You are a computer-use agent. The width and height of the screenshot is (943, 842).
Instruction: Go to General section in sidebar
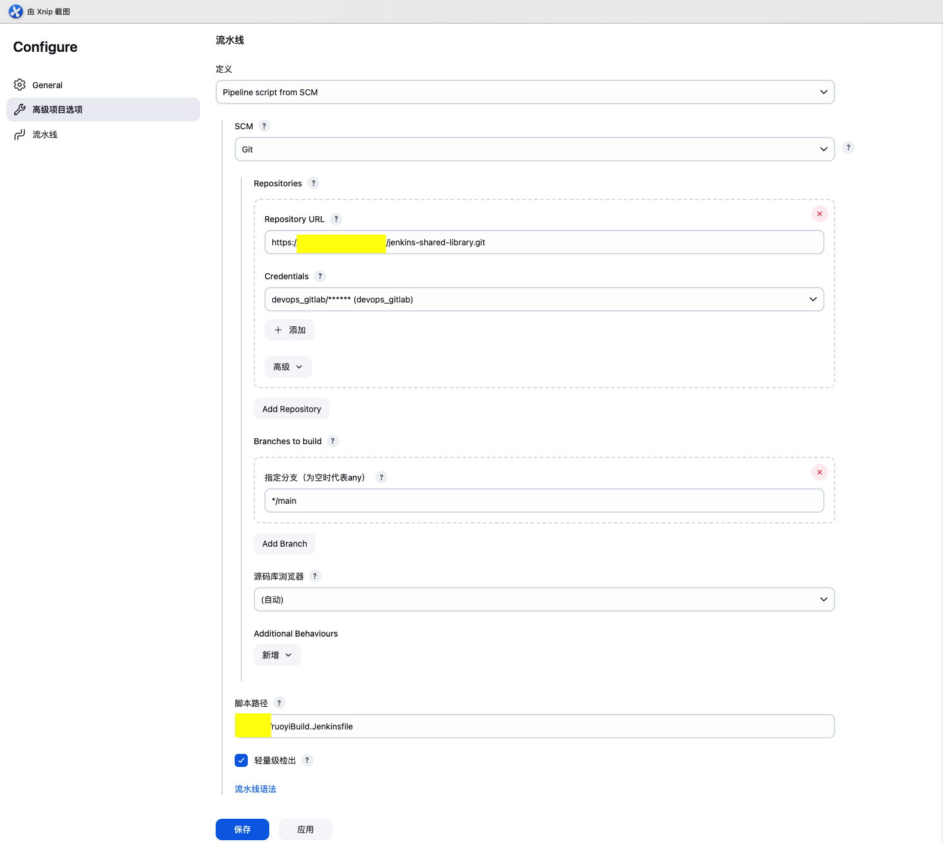click(x=47, y=85)
